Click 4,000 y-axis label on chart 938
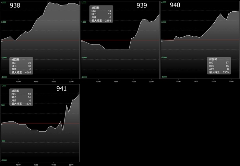 click(x=4, y=2)
